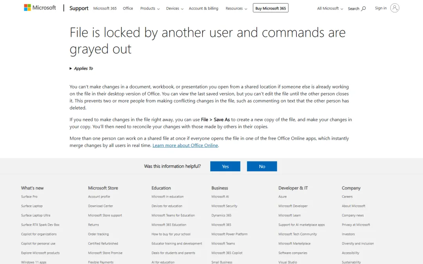Expand the Applies To disclosure triangle
This screenshot has width=423, height=264.
tap(70, 68)
